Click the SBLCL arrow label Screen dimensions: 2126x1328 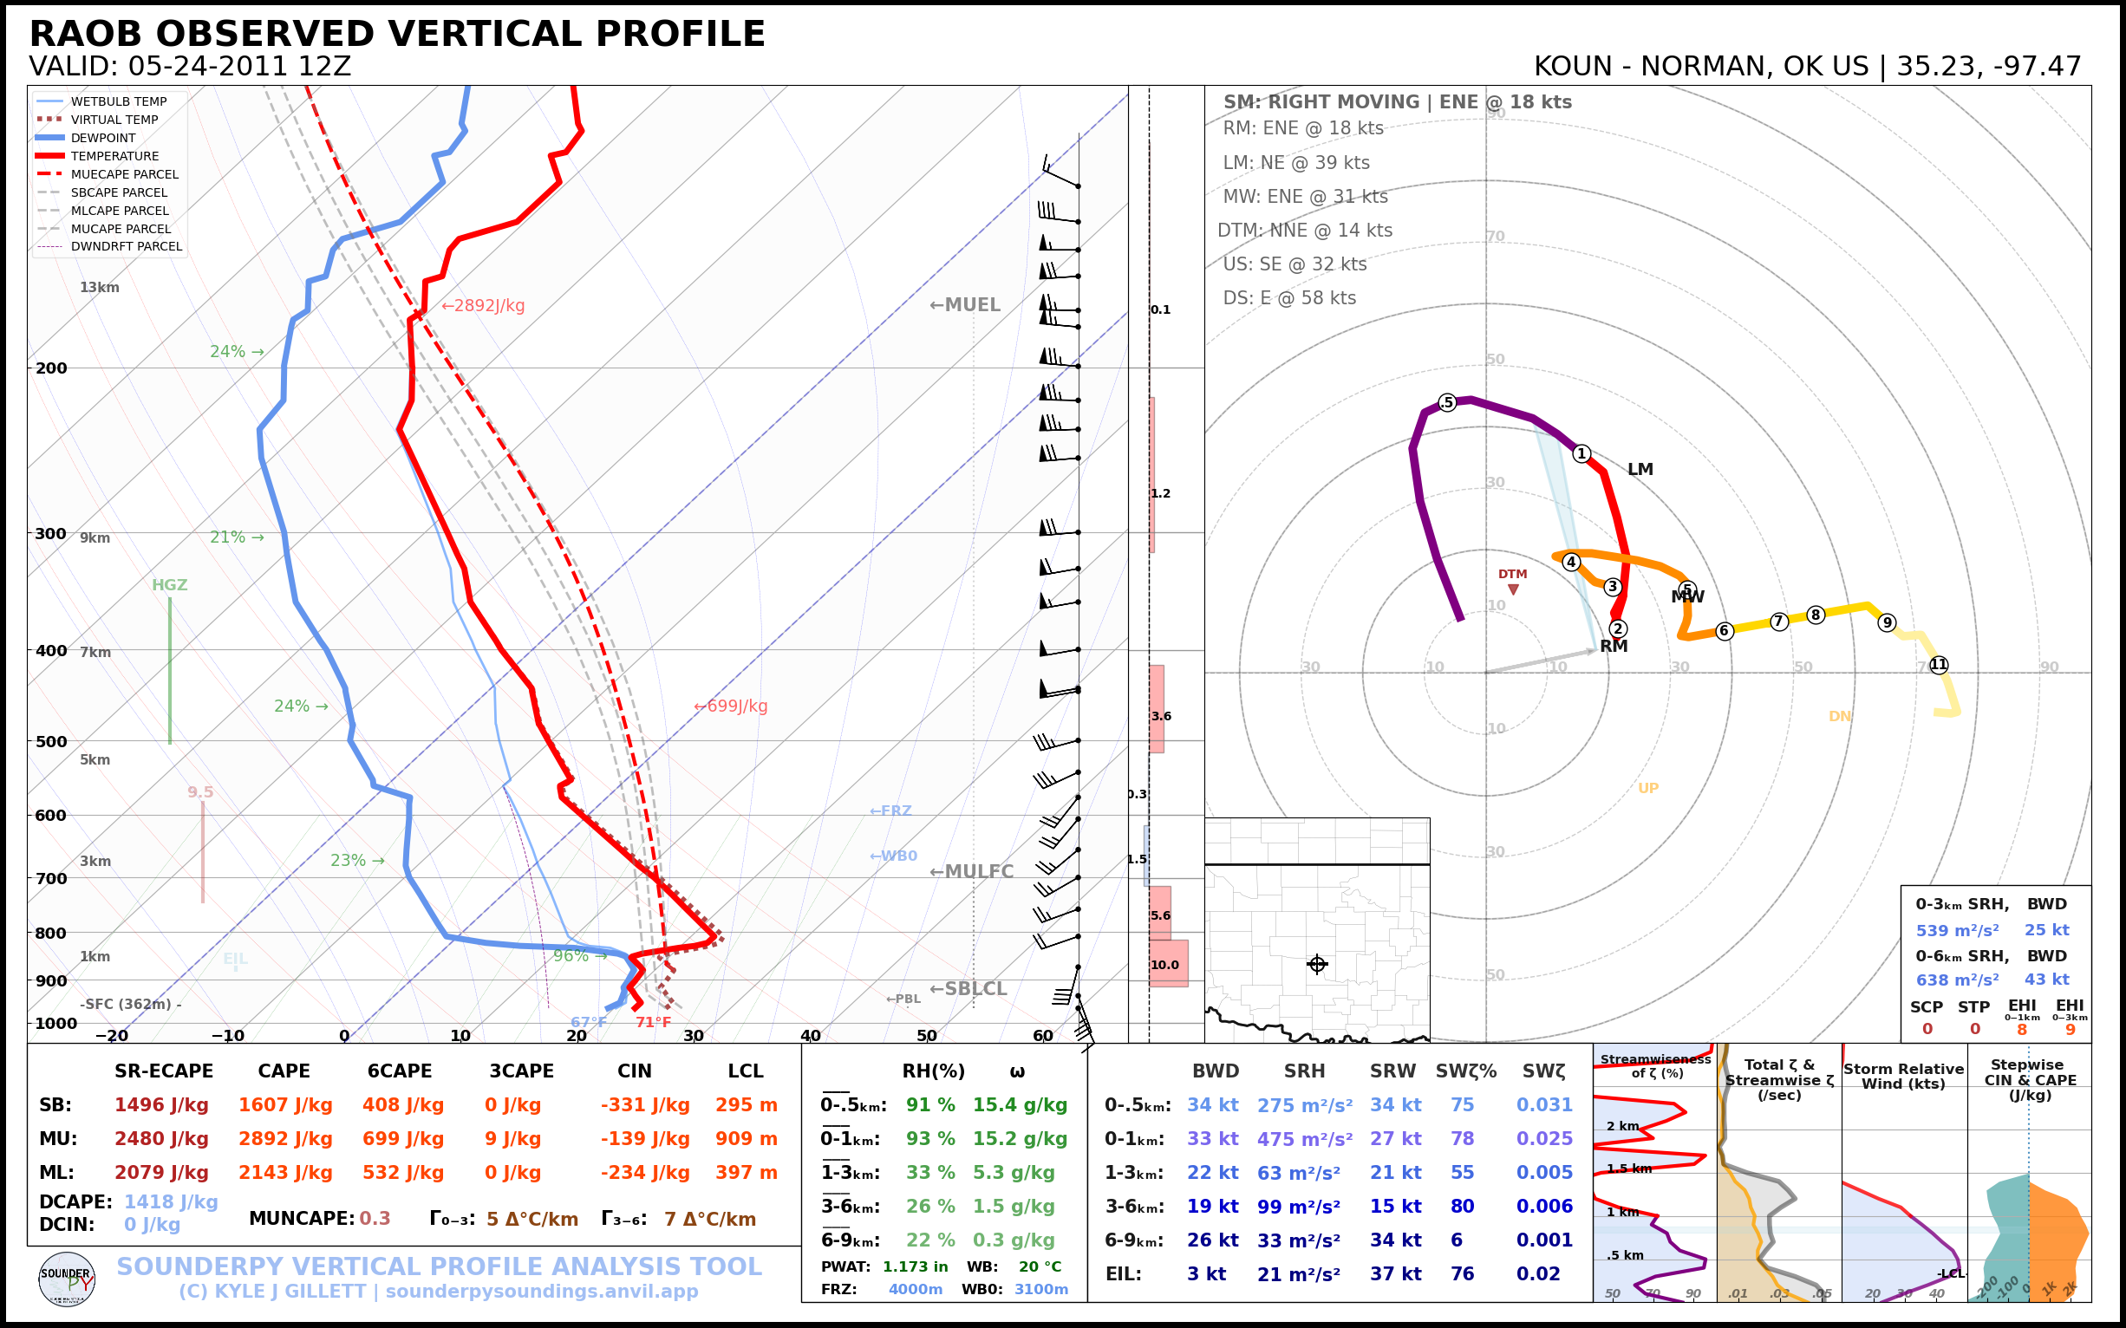968,988
